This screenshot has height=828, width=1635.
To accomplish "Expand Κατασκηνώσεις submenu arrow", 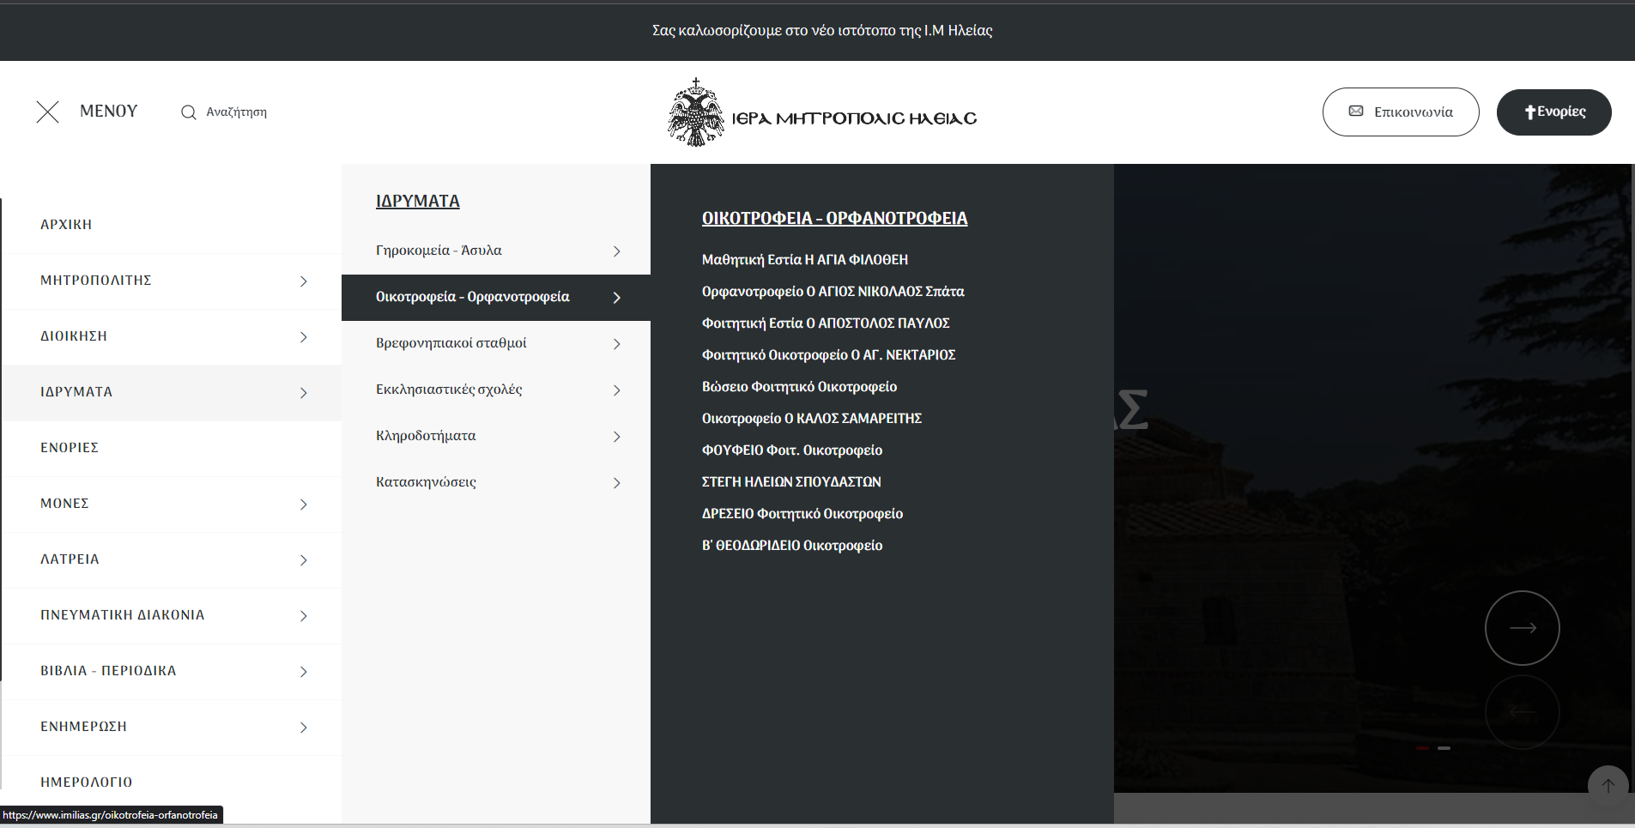I will [x=616, y=483].
